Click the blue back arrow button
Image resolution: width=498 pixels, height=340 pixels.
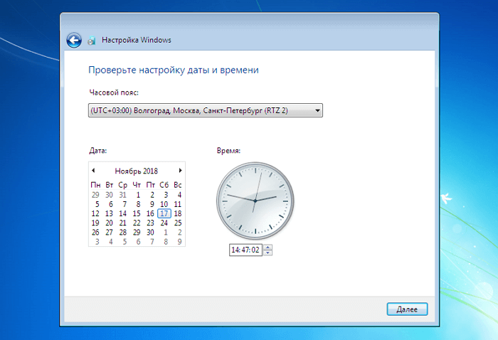[73, 41]
